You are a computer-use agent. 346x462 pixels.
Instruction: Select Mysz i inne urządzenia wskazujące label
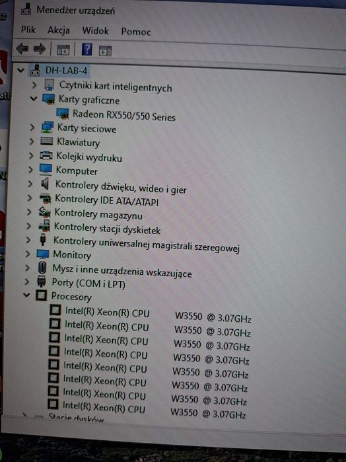pyautogui.click(x=122, y=271)
